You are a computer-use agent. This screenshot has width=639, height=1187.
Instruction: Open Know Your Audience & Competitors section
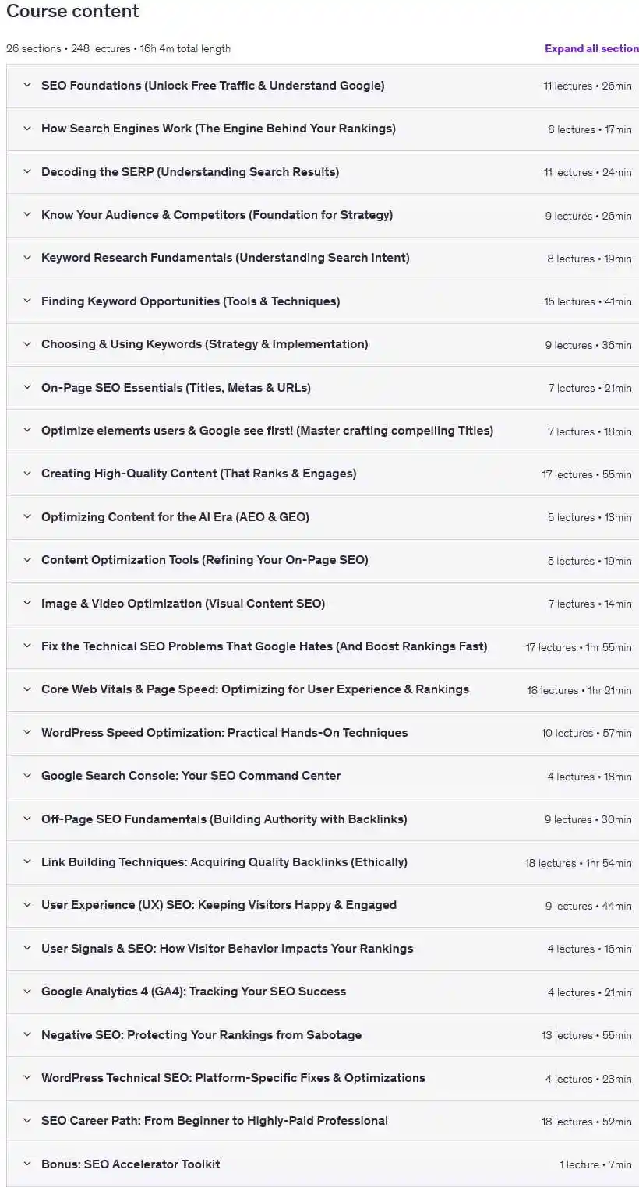click(217, 215)
